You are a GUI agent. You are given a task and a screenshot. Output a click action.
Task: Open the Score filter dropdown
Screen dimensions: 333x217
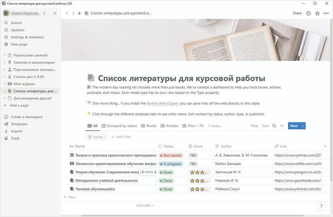coord(97,137)
